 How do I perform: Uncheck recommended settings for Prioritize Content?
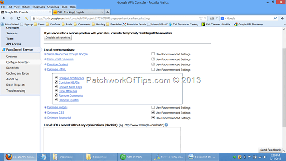coord(153,64)
